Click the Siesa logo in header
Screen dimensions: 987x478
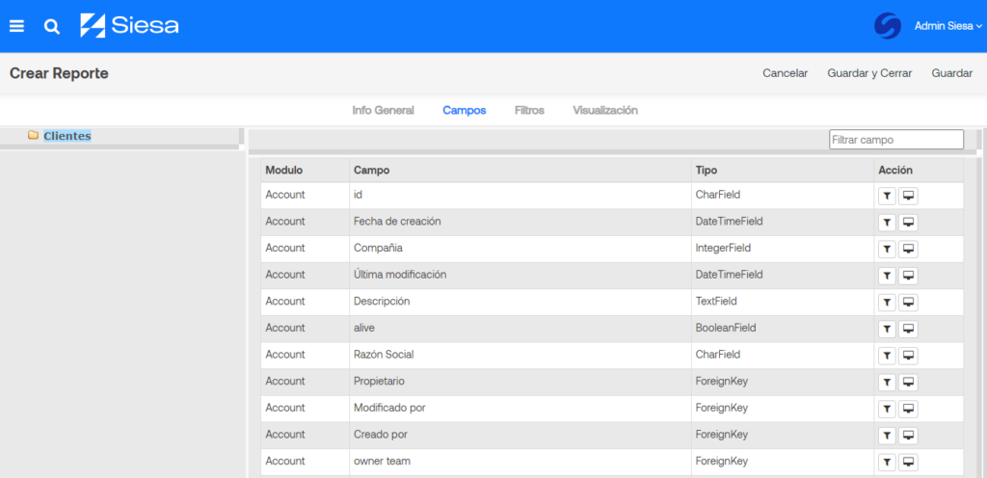129,26
